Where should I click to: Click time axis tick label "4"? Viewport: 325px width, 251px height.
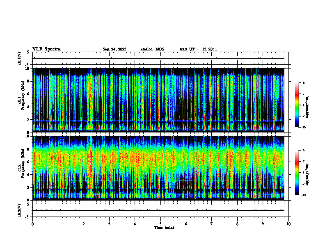135,224
